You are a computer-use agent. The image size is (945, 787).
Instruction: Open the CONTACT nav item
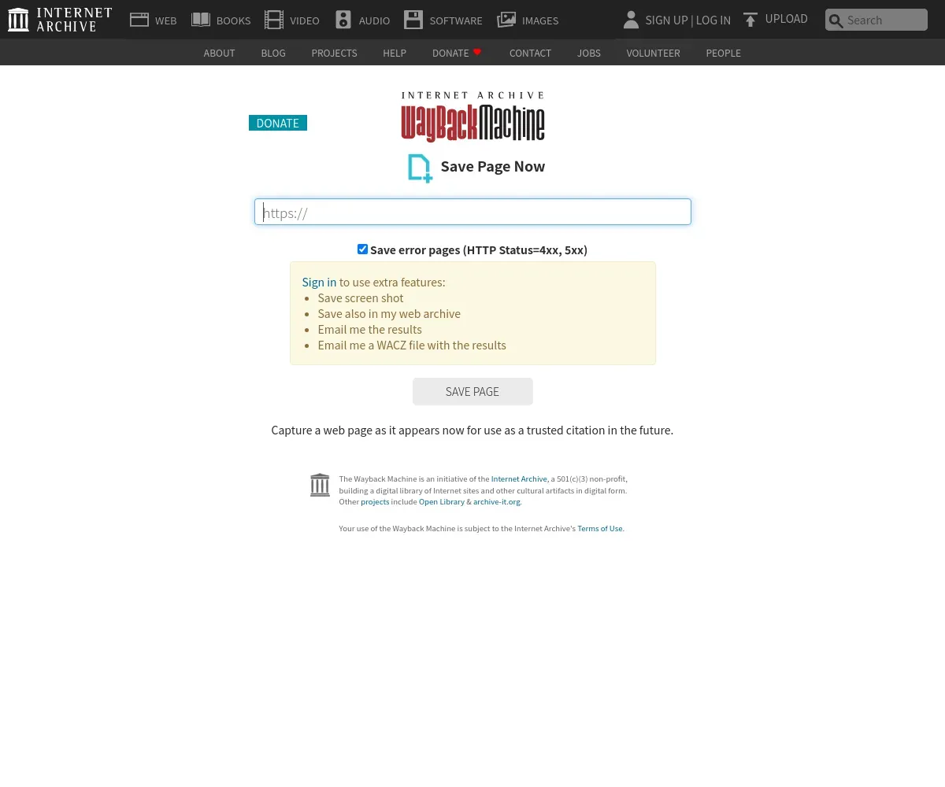[x=530, y=53]
